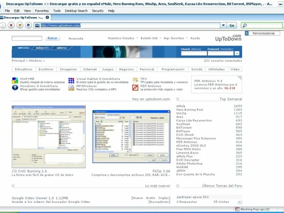Click the search magnifier icon in toolbar

(245, 25)
